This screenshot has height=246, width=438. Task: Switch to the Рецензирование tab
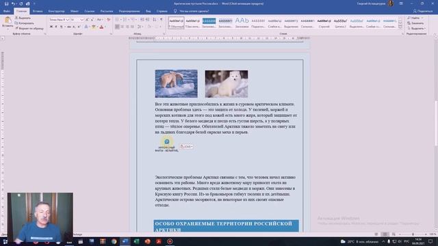pos(129,11)
